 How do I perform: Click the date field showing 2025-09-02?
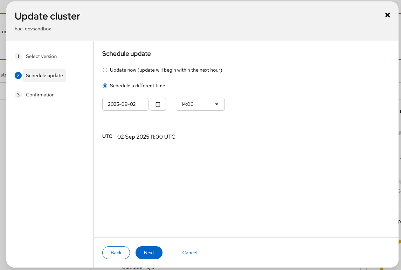(x=125, y=104)
